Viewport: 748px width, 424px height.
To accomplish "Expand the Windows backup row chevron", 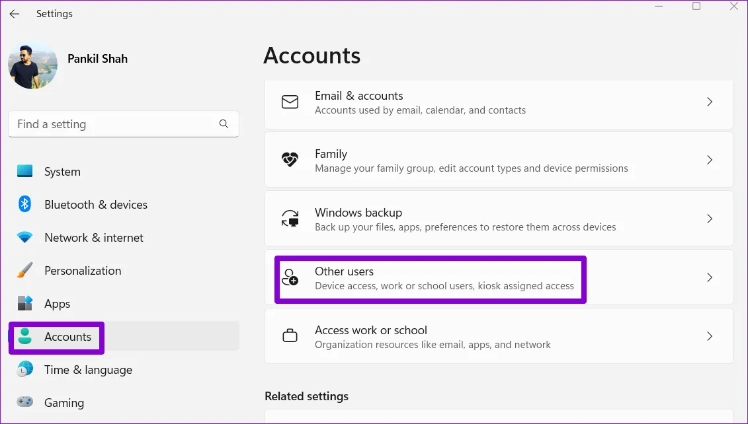I will (x=710, y=219).
